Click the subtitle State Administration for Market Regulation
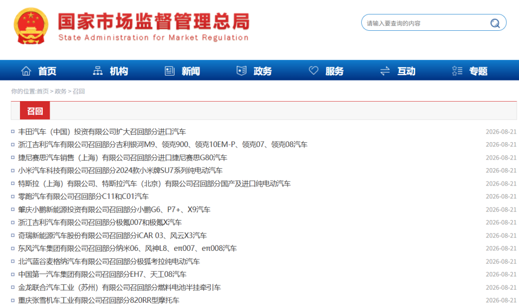This screenshot has height=306, width=519. click(x=154, y=38)
